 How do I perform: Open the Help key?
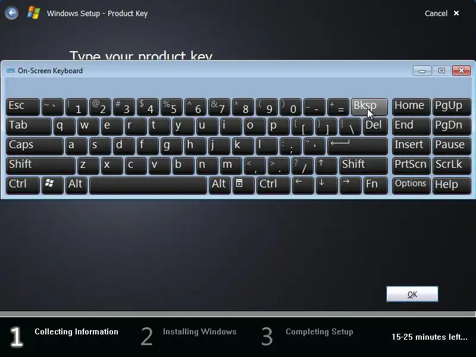tap(452, 186)
